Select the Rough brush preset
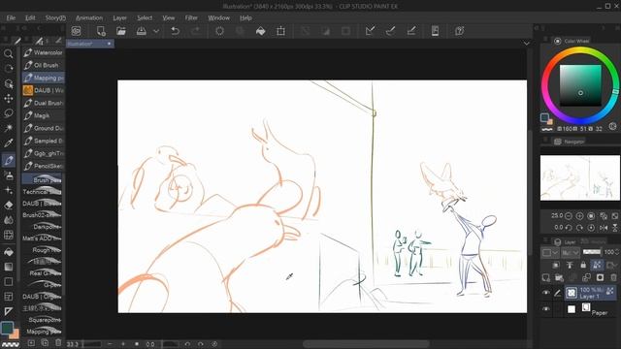This screenshot has height=349, width=621. [x=42, y=250]
